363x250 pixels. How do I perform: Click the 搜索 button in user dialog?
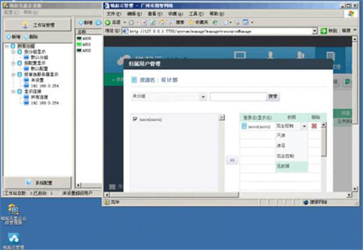[273, 96]
